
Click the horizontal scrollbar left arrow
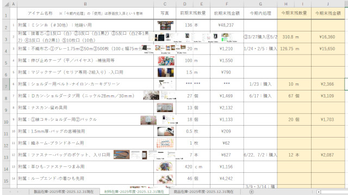[x=319, y=192]
